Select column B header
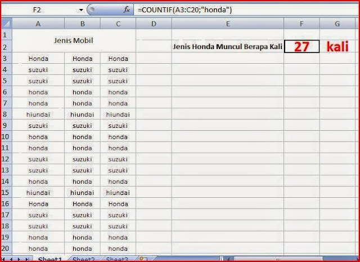 tap(83, 24)
